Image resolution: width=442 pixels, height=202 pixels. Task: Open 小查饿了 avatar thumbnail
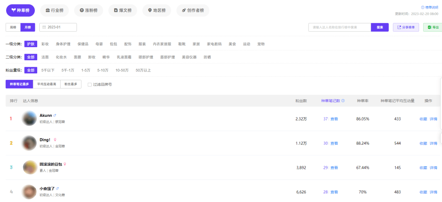point(29,192)
